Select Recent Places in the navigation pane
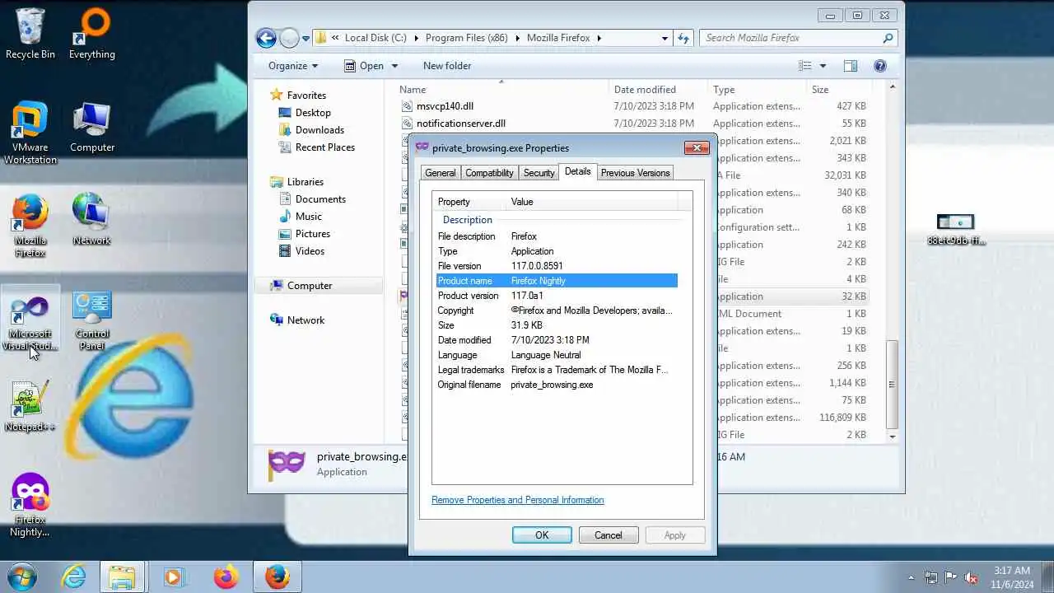Image resolution: width=1054 pixels, height=593 pixels. [x=325, y=147]
